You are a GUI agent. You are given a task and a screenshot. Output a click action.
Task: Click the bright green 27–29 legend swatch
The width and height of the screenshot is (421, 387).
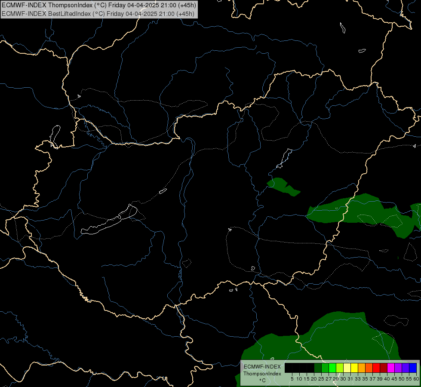pos(332,368)
